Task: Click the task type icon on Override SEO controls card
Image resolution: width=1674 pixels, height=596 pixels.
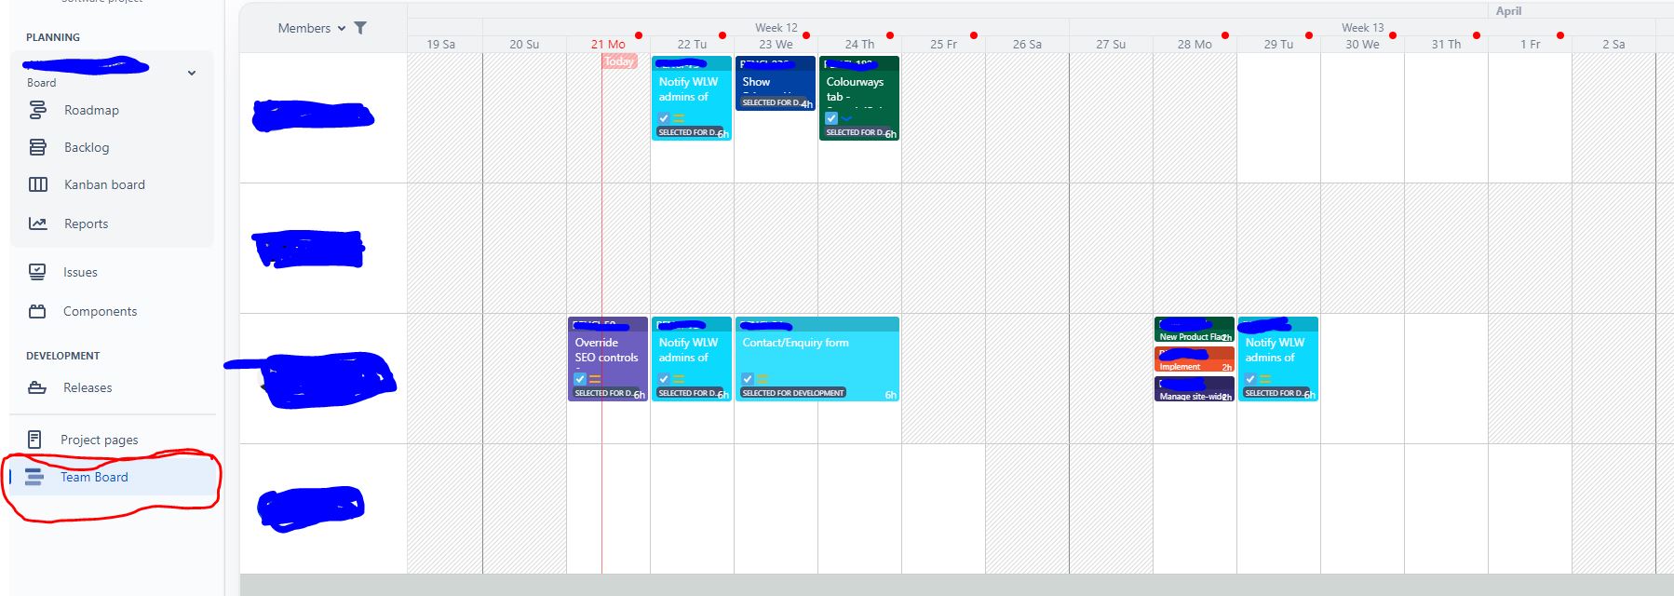Action: 580,379
